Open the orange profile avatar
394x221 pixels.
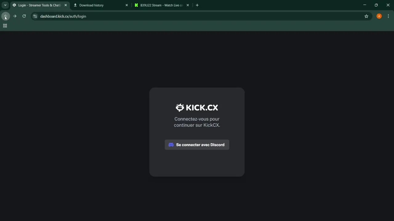(x=379, y=16)
